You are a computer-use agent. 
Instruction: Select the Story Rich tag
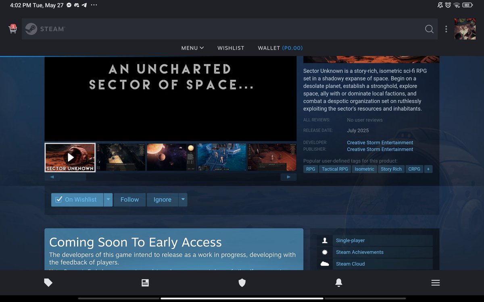point(391,169)
